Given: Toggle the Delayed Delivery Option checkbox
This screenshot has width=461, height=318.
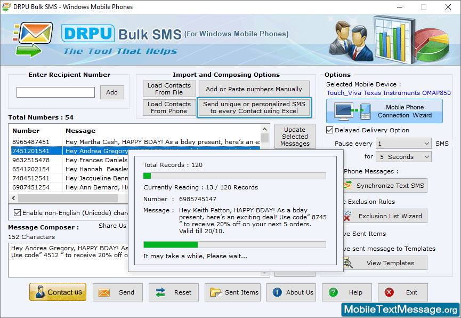Looking at the screenshot, I should coord(329,130).
